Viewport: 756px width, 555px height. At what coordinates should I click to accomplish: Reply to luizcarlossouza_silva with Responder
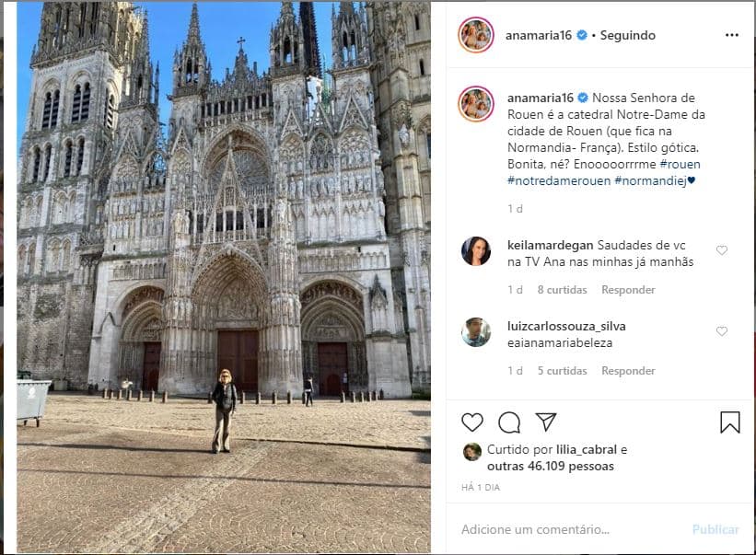point(628,371)
